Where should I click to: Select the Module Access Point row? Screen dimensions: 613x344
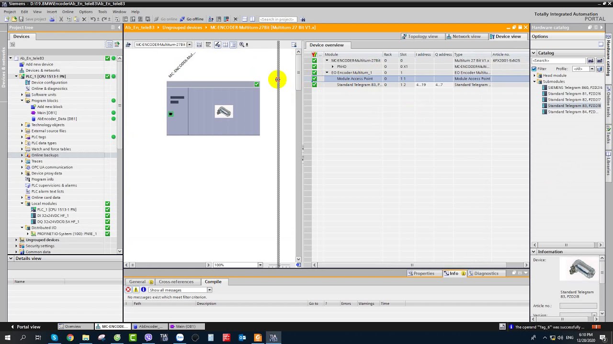(354, 79)
